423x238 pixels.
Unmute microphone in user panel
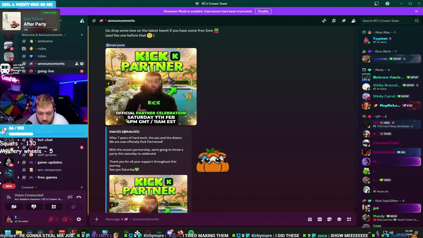coord(51,219)
